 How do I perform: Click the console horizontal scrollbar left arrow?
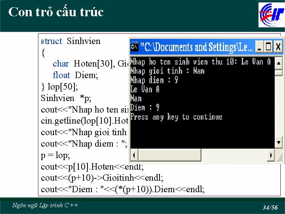click(x=134, y=155)
